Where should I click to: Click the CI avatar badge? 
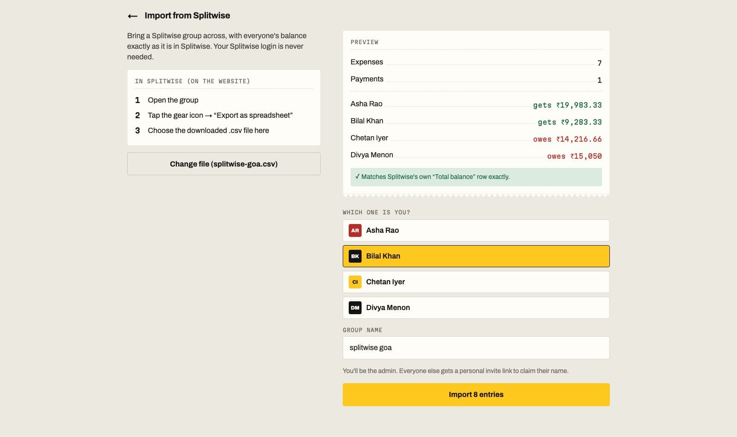click(x=355, y=282)
